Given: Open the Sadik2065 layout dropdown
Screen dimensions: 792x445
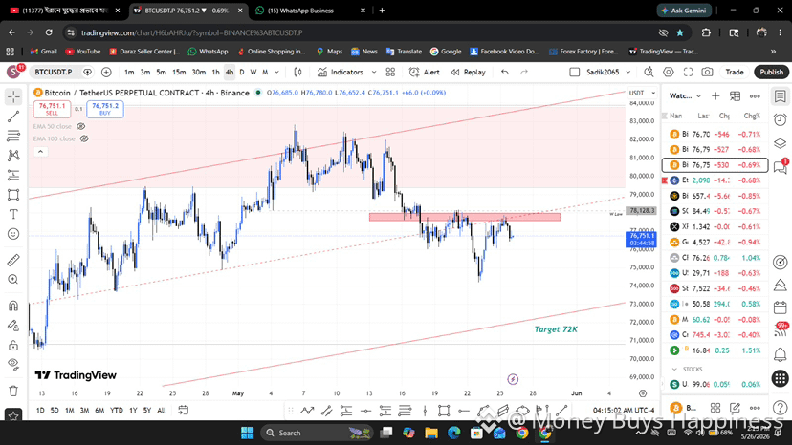Looking at the screenshot, I should (x=608, y=73).
